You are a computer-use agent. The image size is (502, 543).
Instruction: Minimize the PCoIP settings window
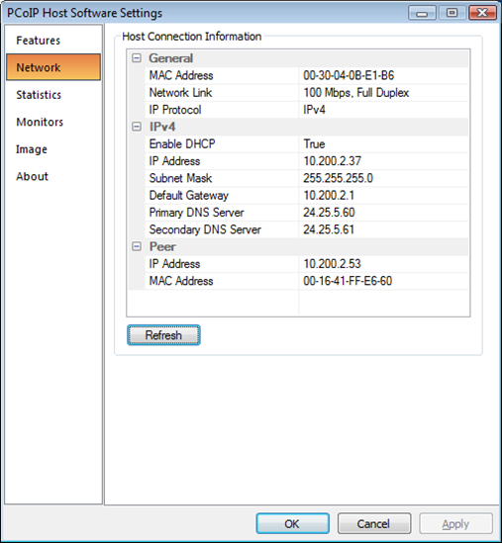[x=422, y=13]
